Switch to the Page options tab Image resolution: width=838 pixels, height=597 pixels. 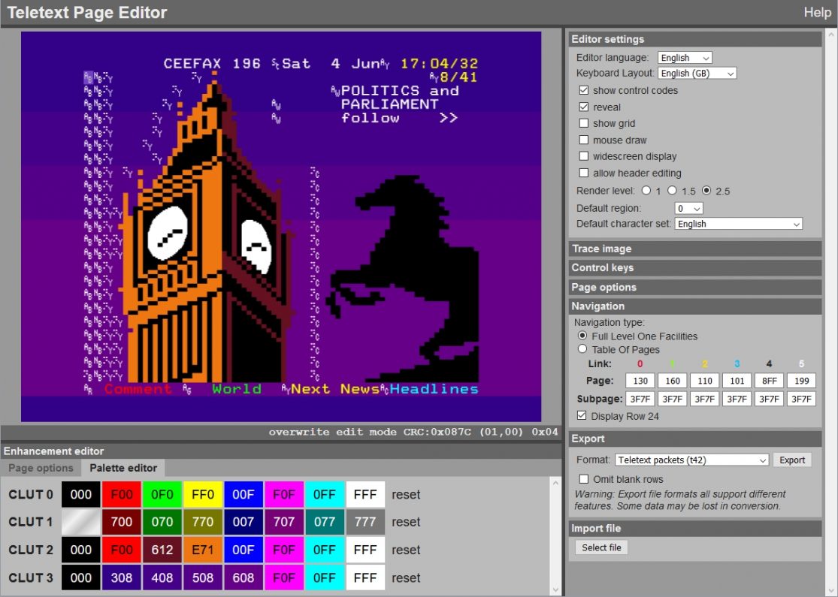point(41,468)
